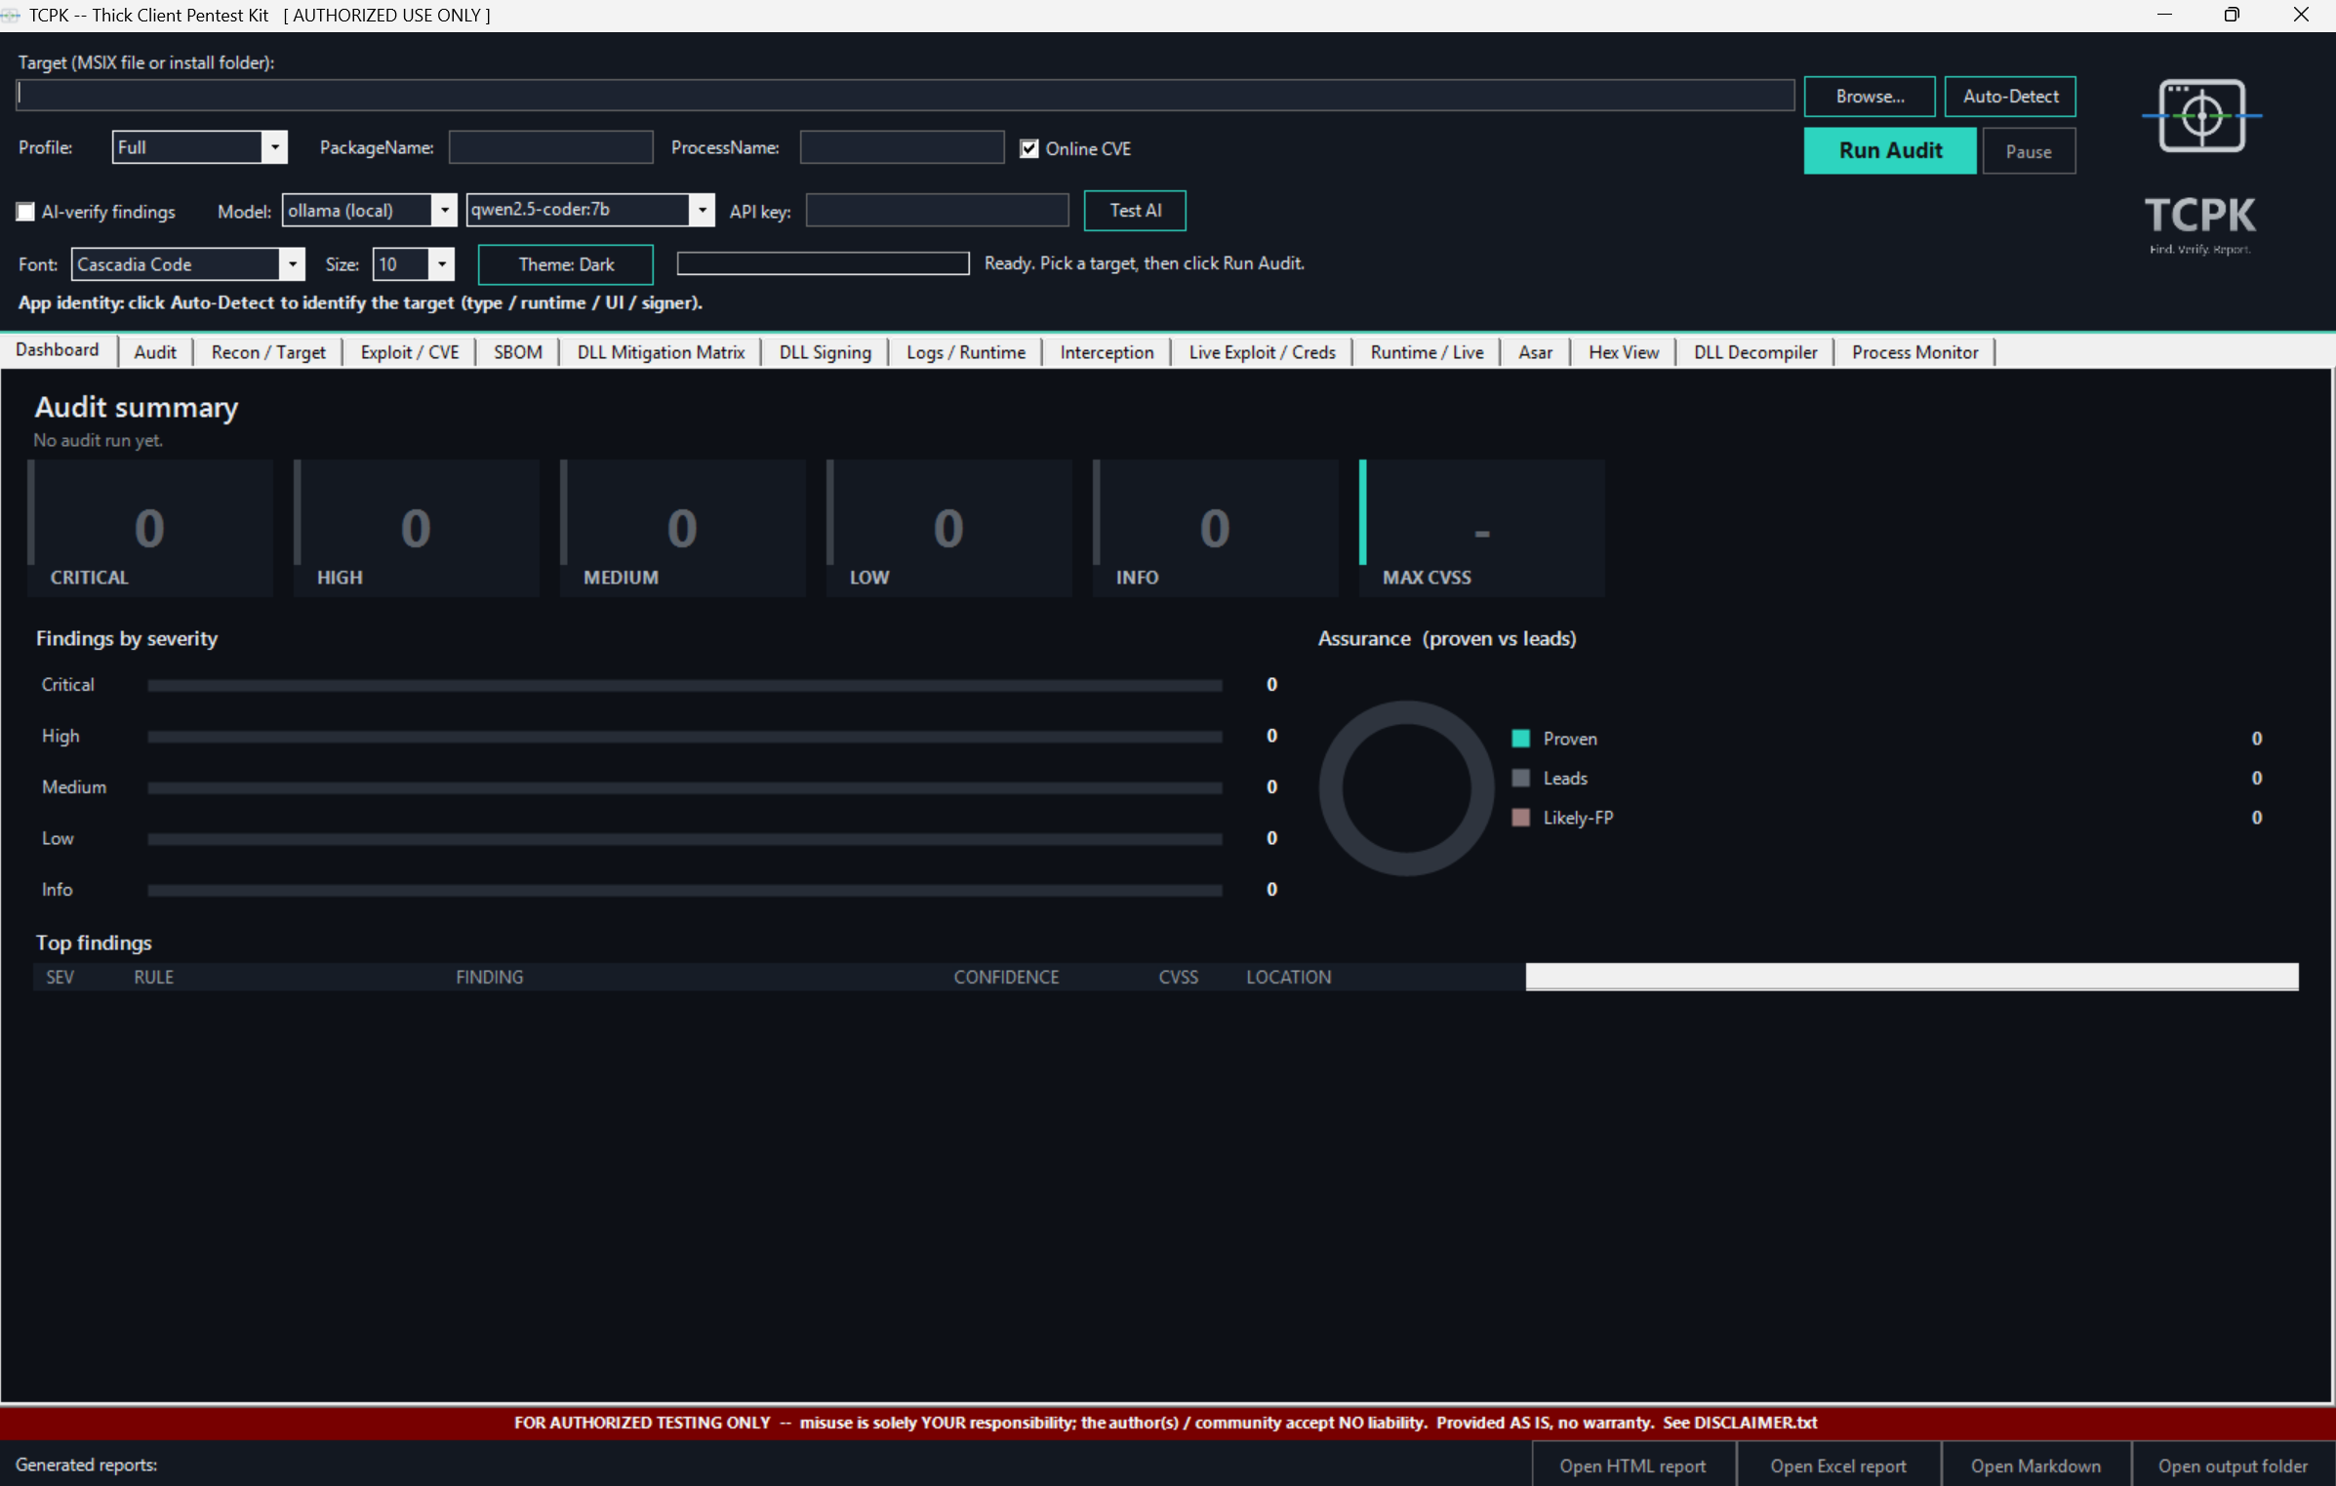Open the Recon / Target tab

coord(268,352)
